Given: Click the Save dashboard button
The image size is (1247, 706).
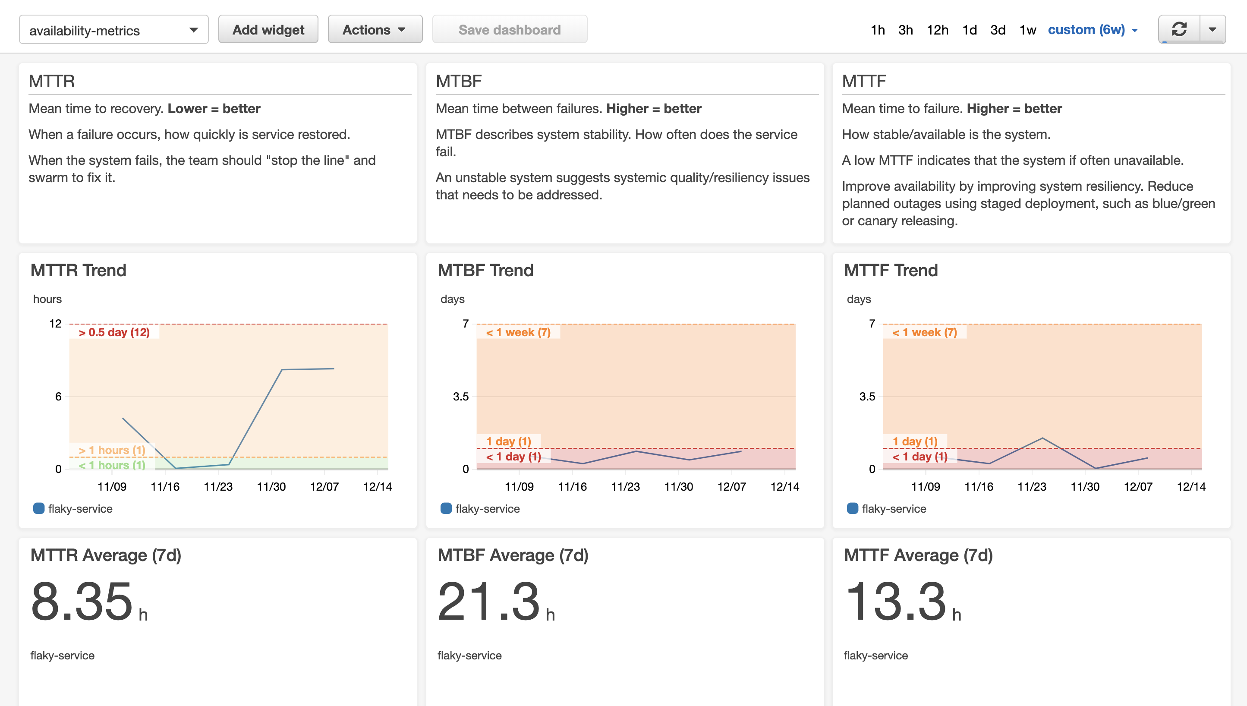Looking at the screenshot, I should tap(509, 30).
